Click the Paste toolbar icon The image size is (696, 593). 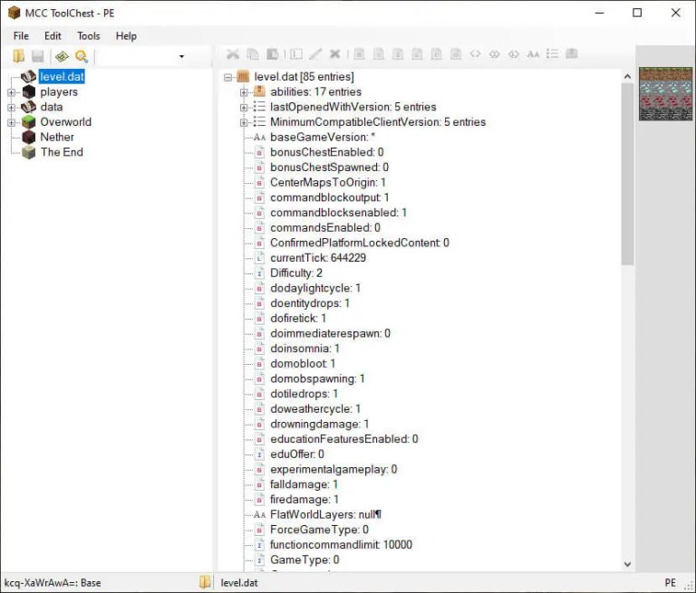272,54
